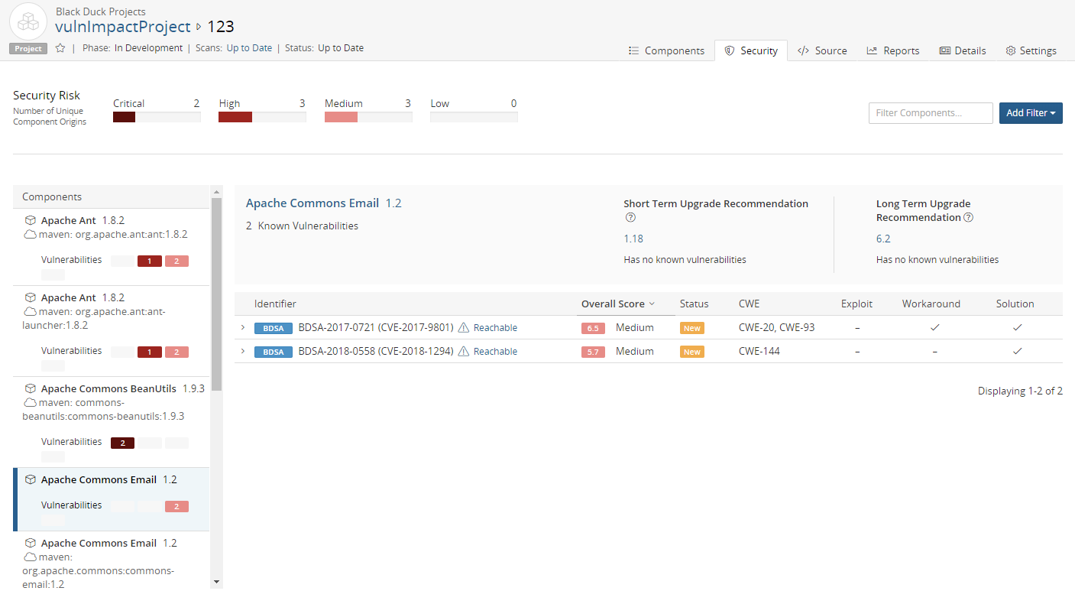Click in the Filter Components field

pos(931,113)
